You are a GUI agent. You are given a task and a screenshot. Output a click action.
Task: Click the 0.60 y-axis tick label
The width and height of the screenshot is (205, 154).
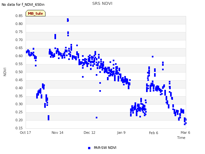(x=19, y=56)
